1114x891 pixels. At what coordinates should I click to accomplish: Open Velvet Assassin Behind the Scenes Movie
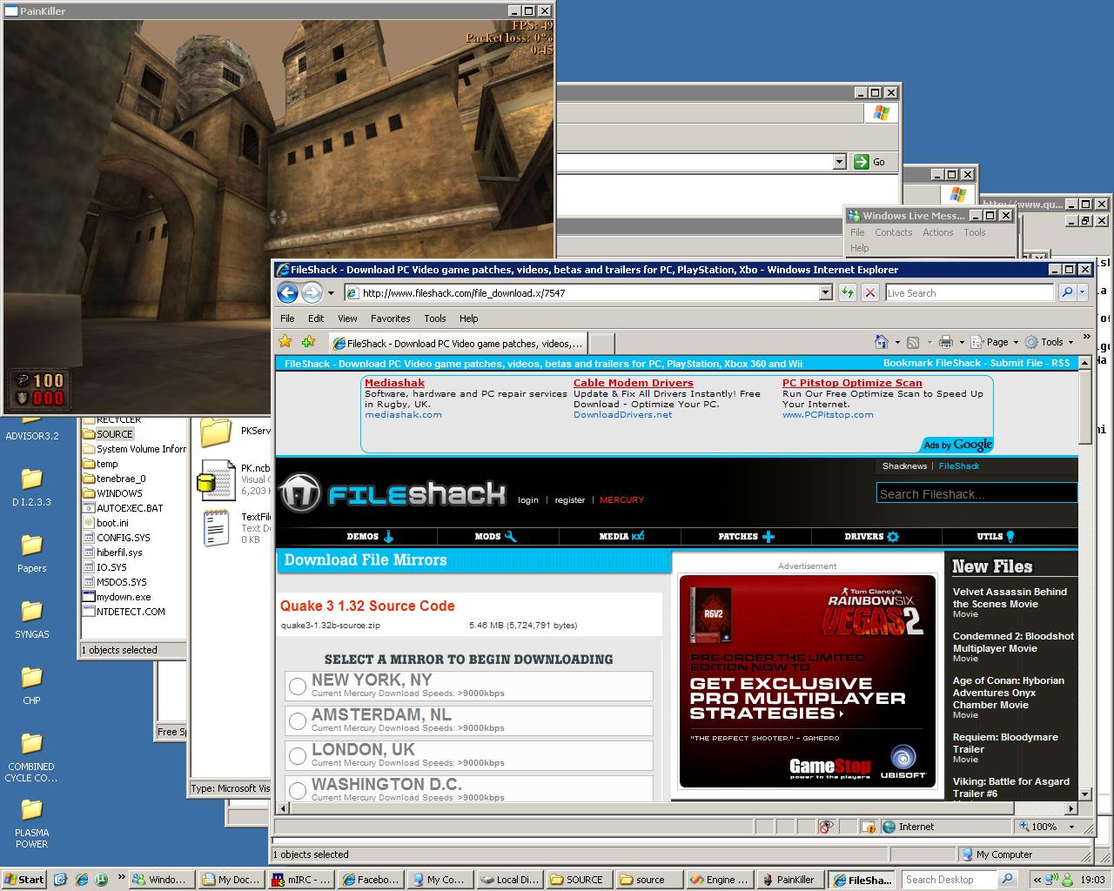tap(1010, 598)
